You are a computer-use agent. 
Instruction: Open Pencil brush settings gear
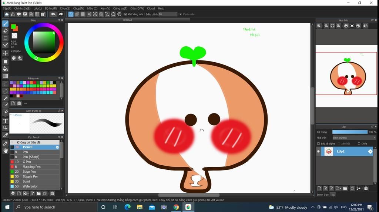tap(57, 147)
